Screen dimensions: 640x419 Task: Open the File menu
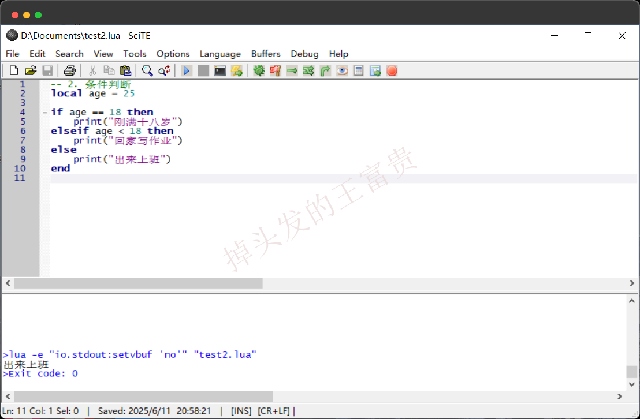(12, 54)
